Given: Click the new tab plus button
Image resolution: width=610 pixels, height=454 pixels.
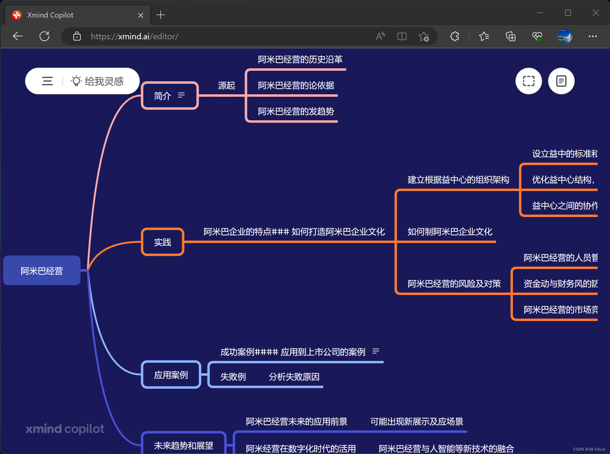Looking at the screenshot, I should 161,15.
